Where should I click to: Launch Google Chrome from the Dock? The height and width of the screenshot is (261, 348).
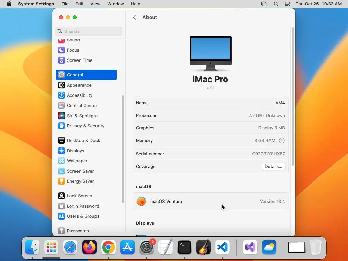point(108,247)
